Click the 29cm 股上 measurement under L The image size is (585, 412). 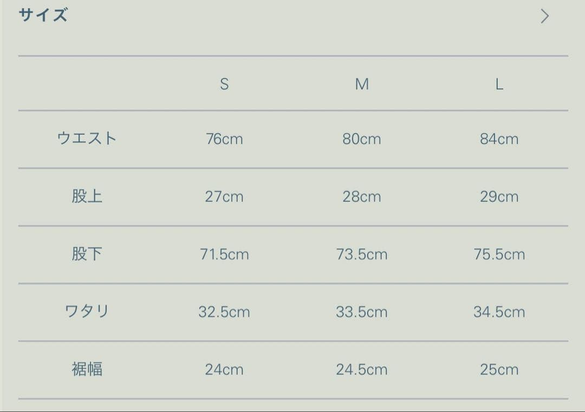tap(500, 197)
